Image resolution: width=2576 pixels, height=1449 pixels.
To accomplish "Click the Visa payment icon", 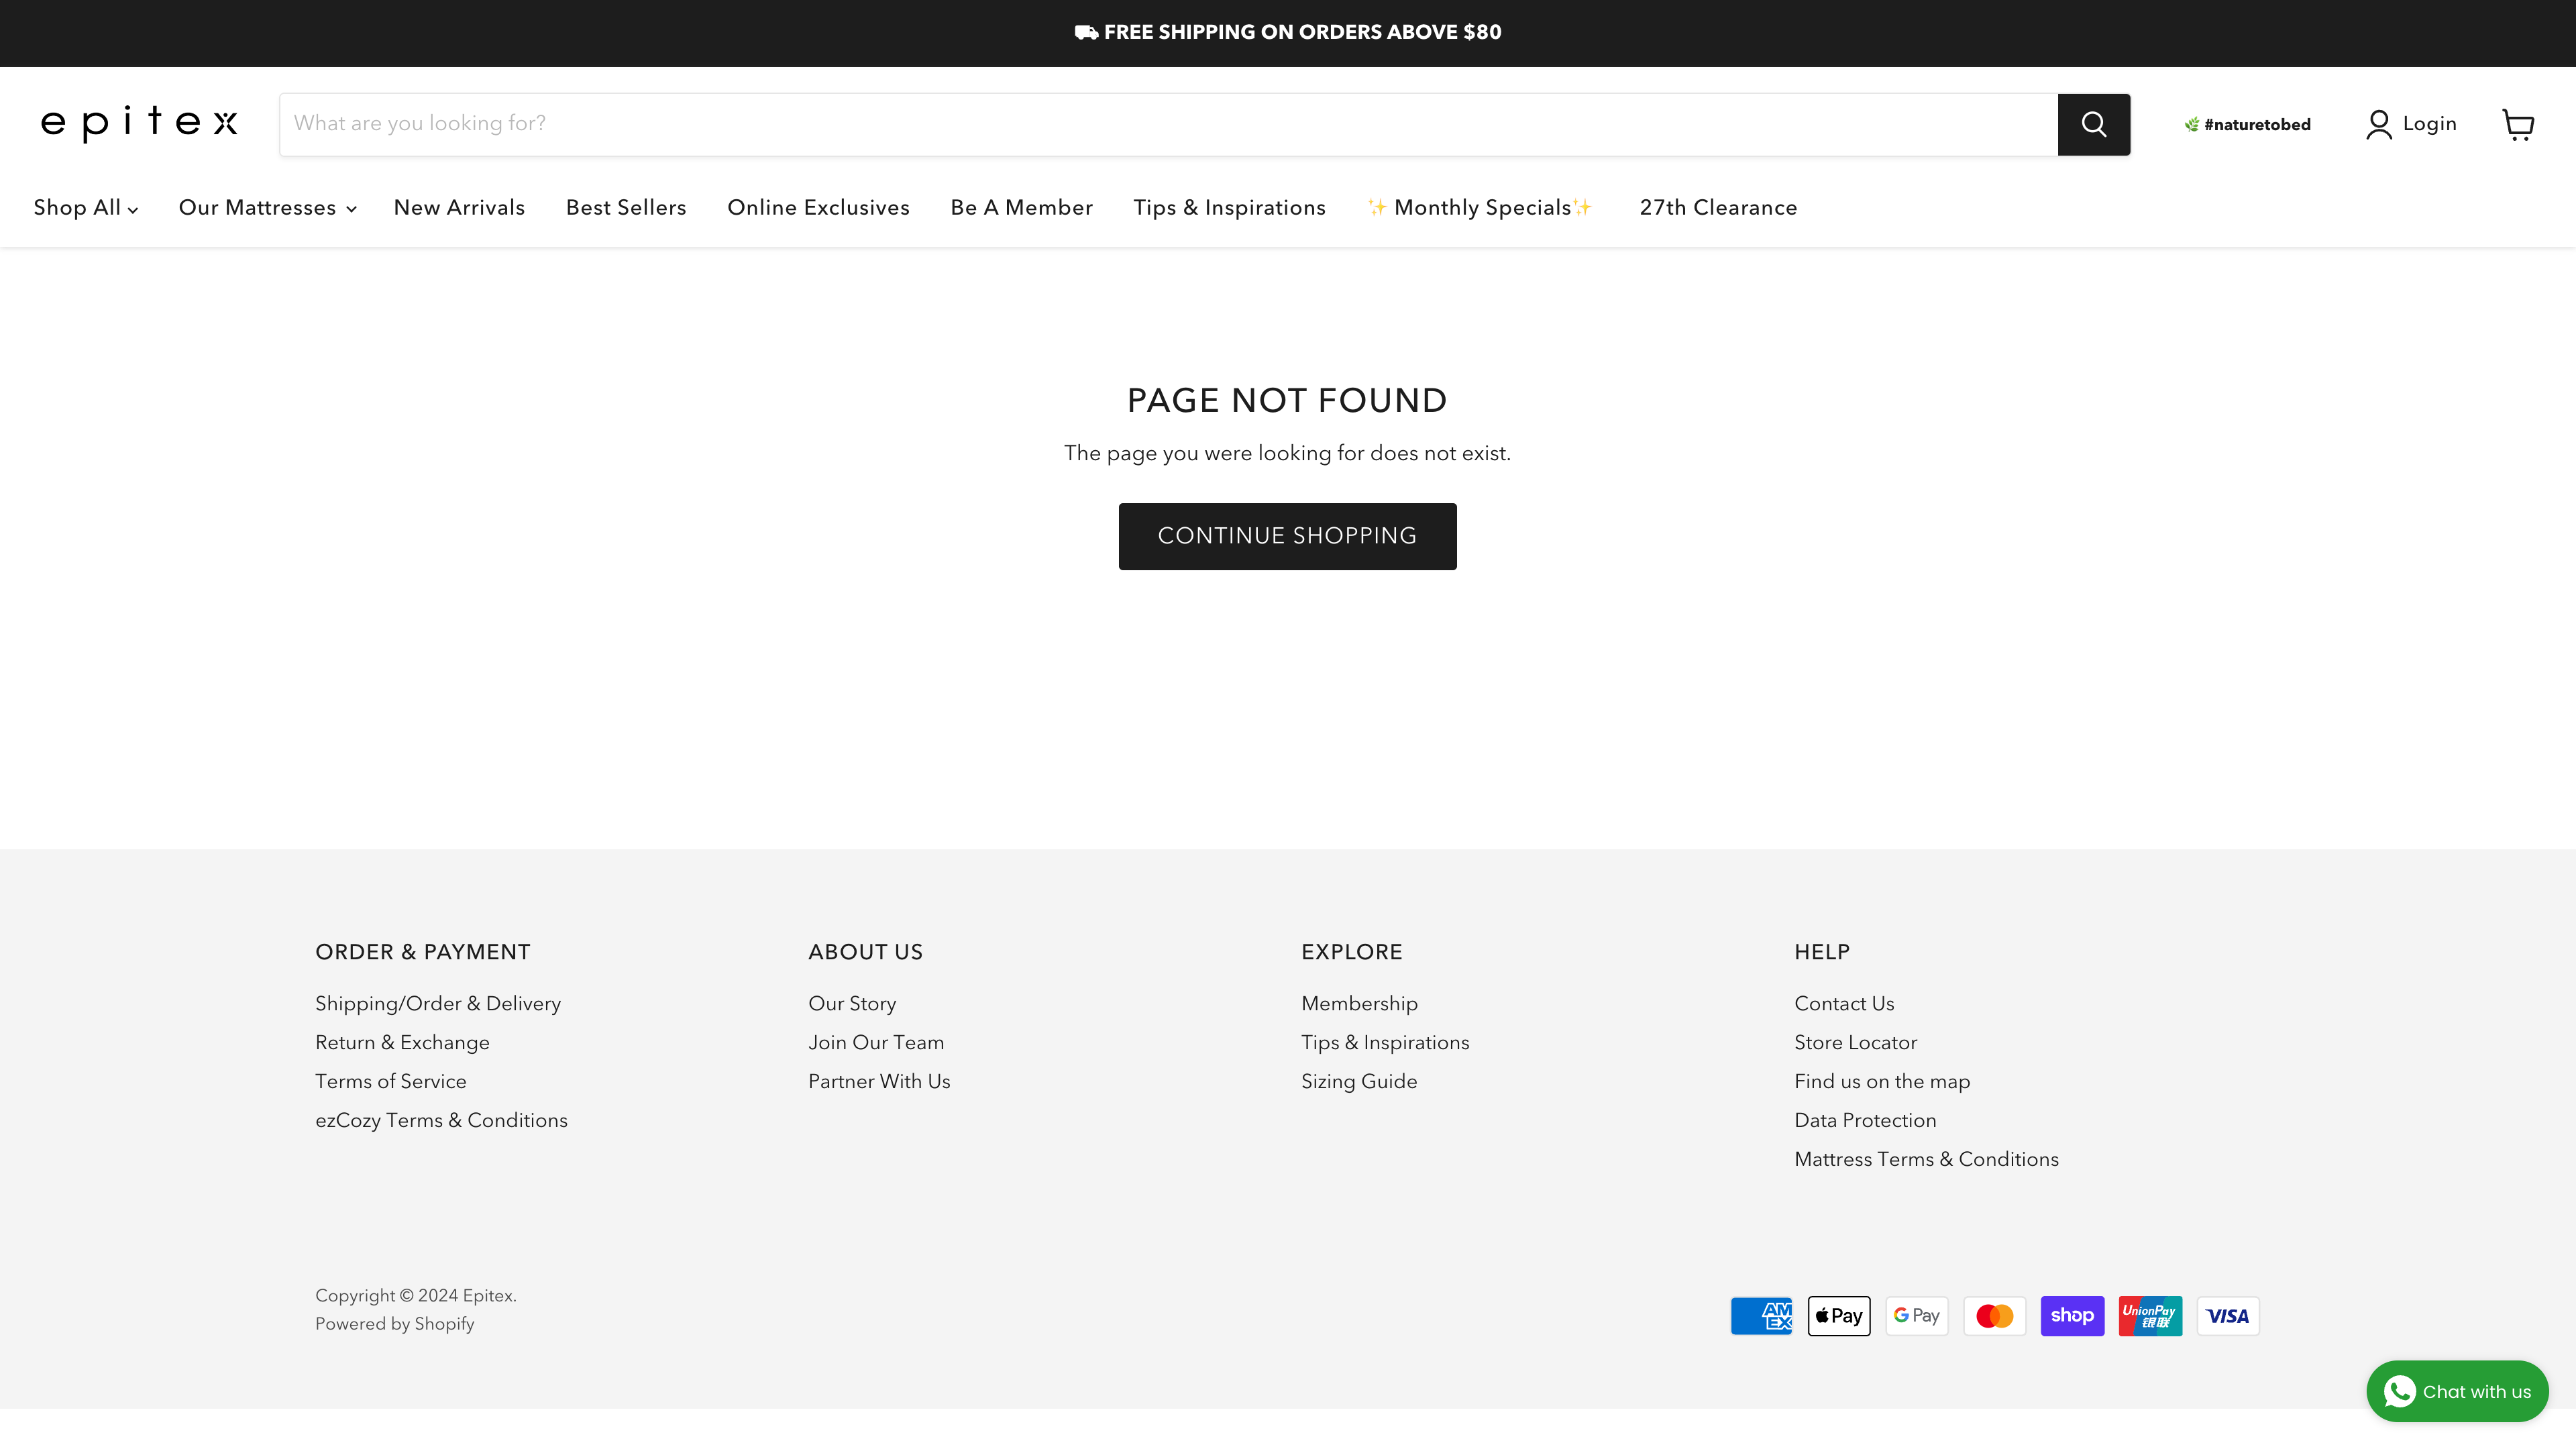I will tap(2228, 1315).
